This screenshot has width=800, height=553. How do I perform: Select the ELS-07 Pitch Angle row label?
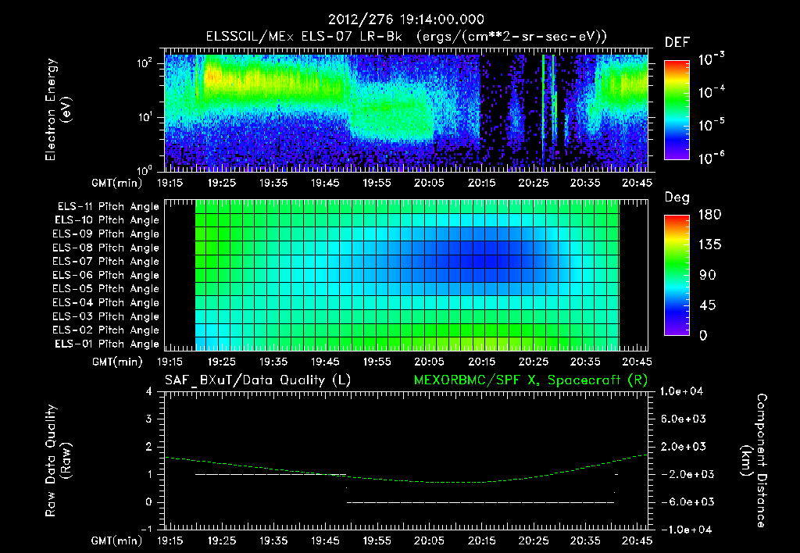click(x=105, y=261)
